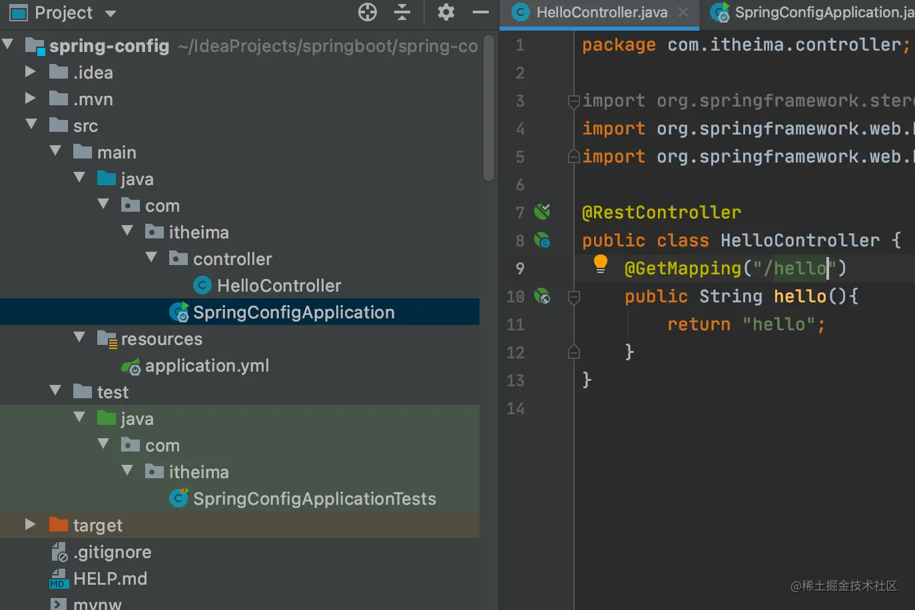
Task: Hide the Project panel with the minus icon
Action: pos(481,12)
